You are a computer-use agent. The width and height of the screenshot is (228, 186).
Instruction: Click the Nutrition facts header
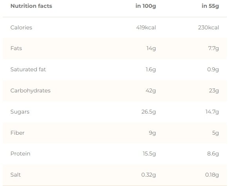(31, 6)
